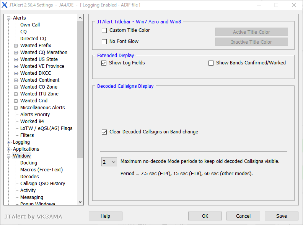Open Macros (Free-Text) settings
The height and width of the screenshot is (225, 303).
42,170
